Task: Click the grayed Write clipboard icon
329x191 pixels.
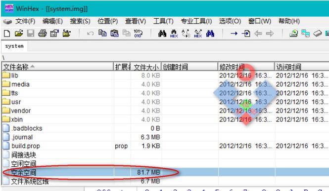Action: pos(127,33)
